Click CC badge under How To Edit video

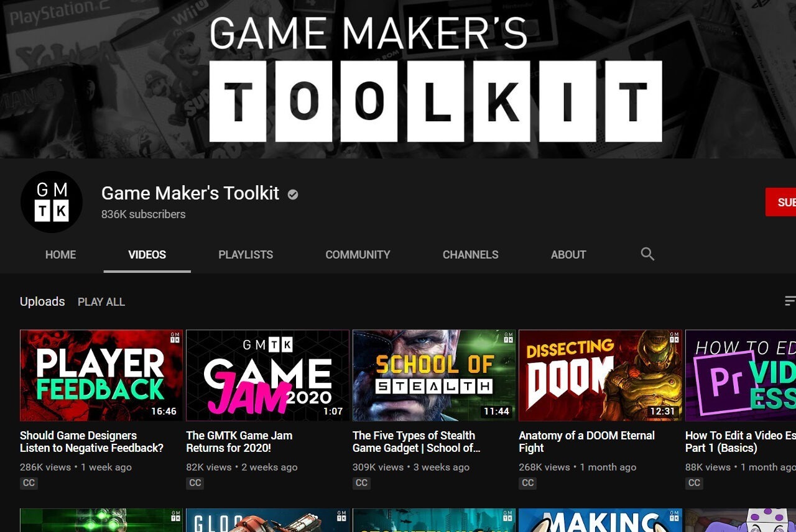coord(694,483)
